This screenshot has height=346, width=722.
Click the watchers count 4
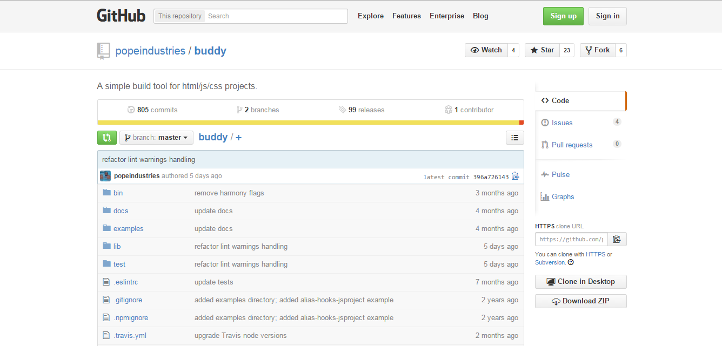[x=513, y=50]
